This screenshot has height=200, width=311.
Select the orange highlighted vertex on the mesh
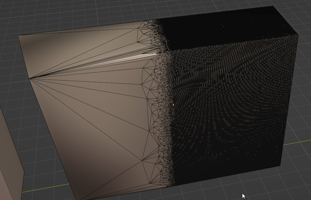(173, 105)
